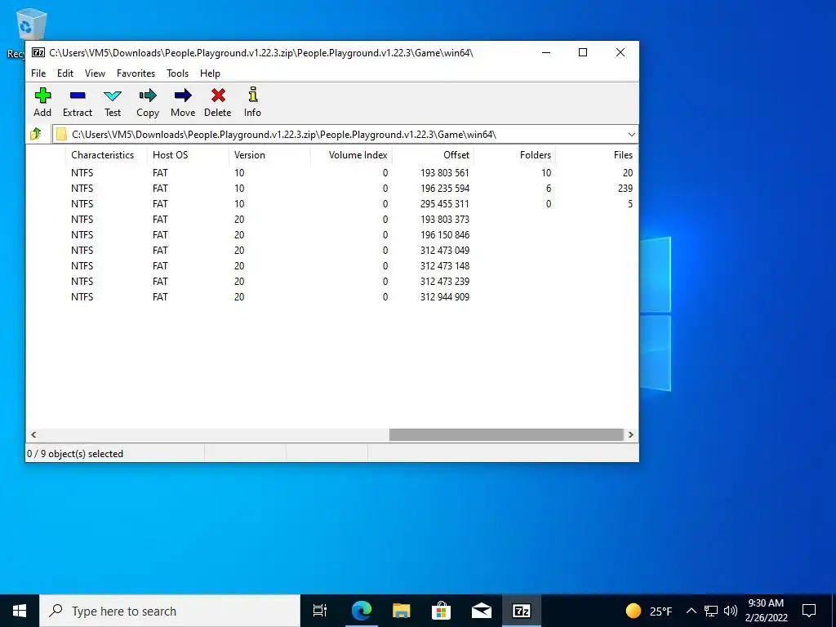
Task: Click scrollbar left arrow
Action: (33, 434)
